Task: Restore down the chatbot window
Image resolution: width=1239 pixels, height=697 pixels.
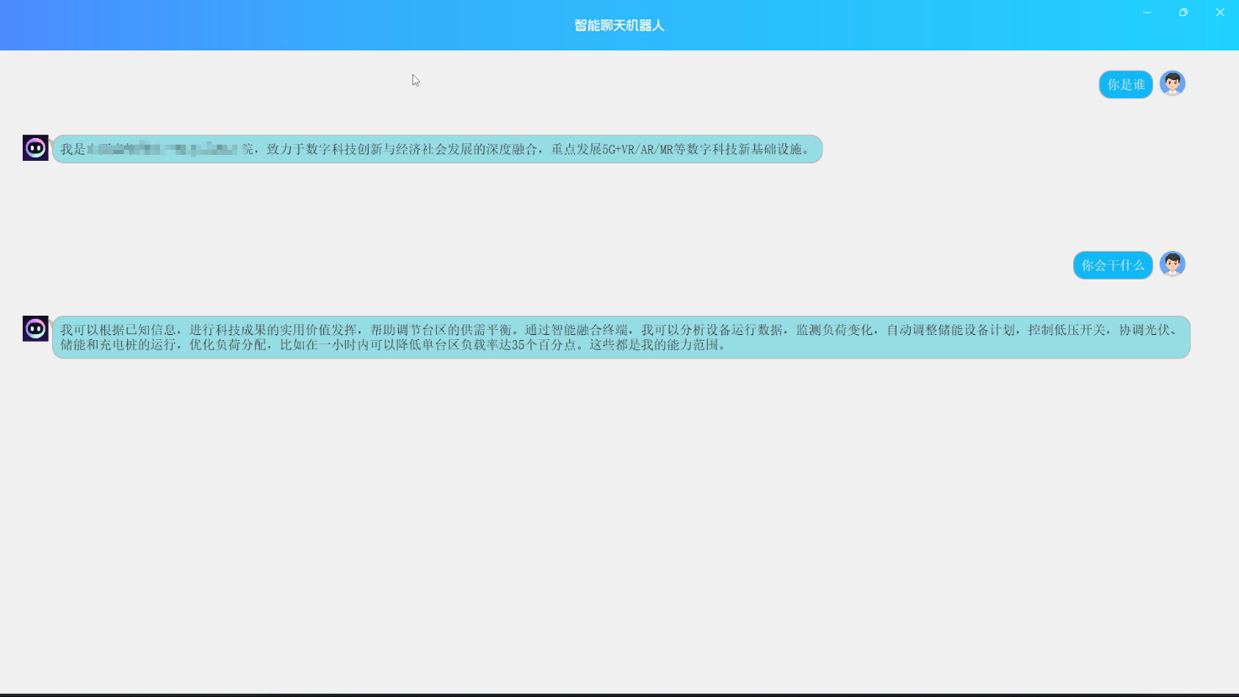Action: point(1183,13)
